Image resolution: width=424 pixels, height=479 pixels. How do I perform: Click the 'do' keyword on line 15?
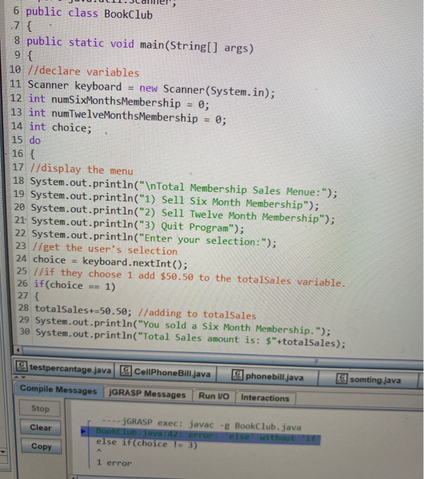pos(35,140)
